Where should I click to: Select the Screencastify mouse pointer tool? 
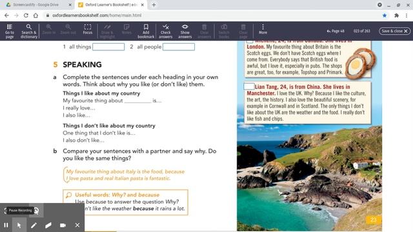tap(19, 225)
